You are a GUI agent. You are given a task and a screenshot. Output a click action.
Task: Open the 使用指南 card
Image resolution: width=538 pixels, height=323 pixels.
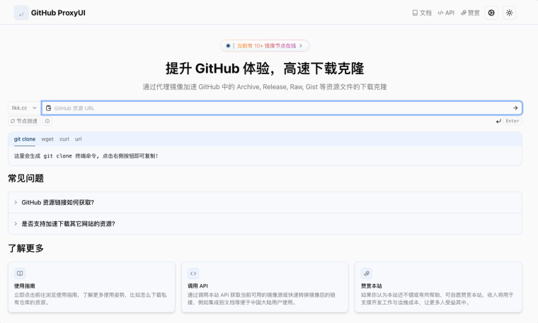point(91,287)
